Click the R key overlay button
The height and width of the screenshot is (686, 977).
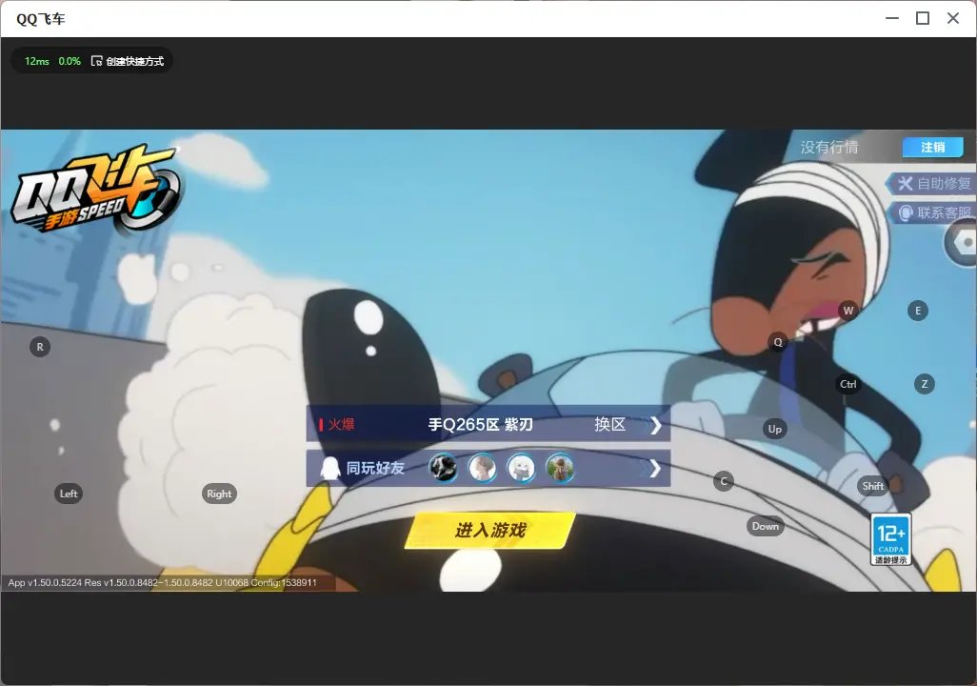(x=40, y=347)
